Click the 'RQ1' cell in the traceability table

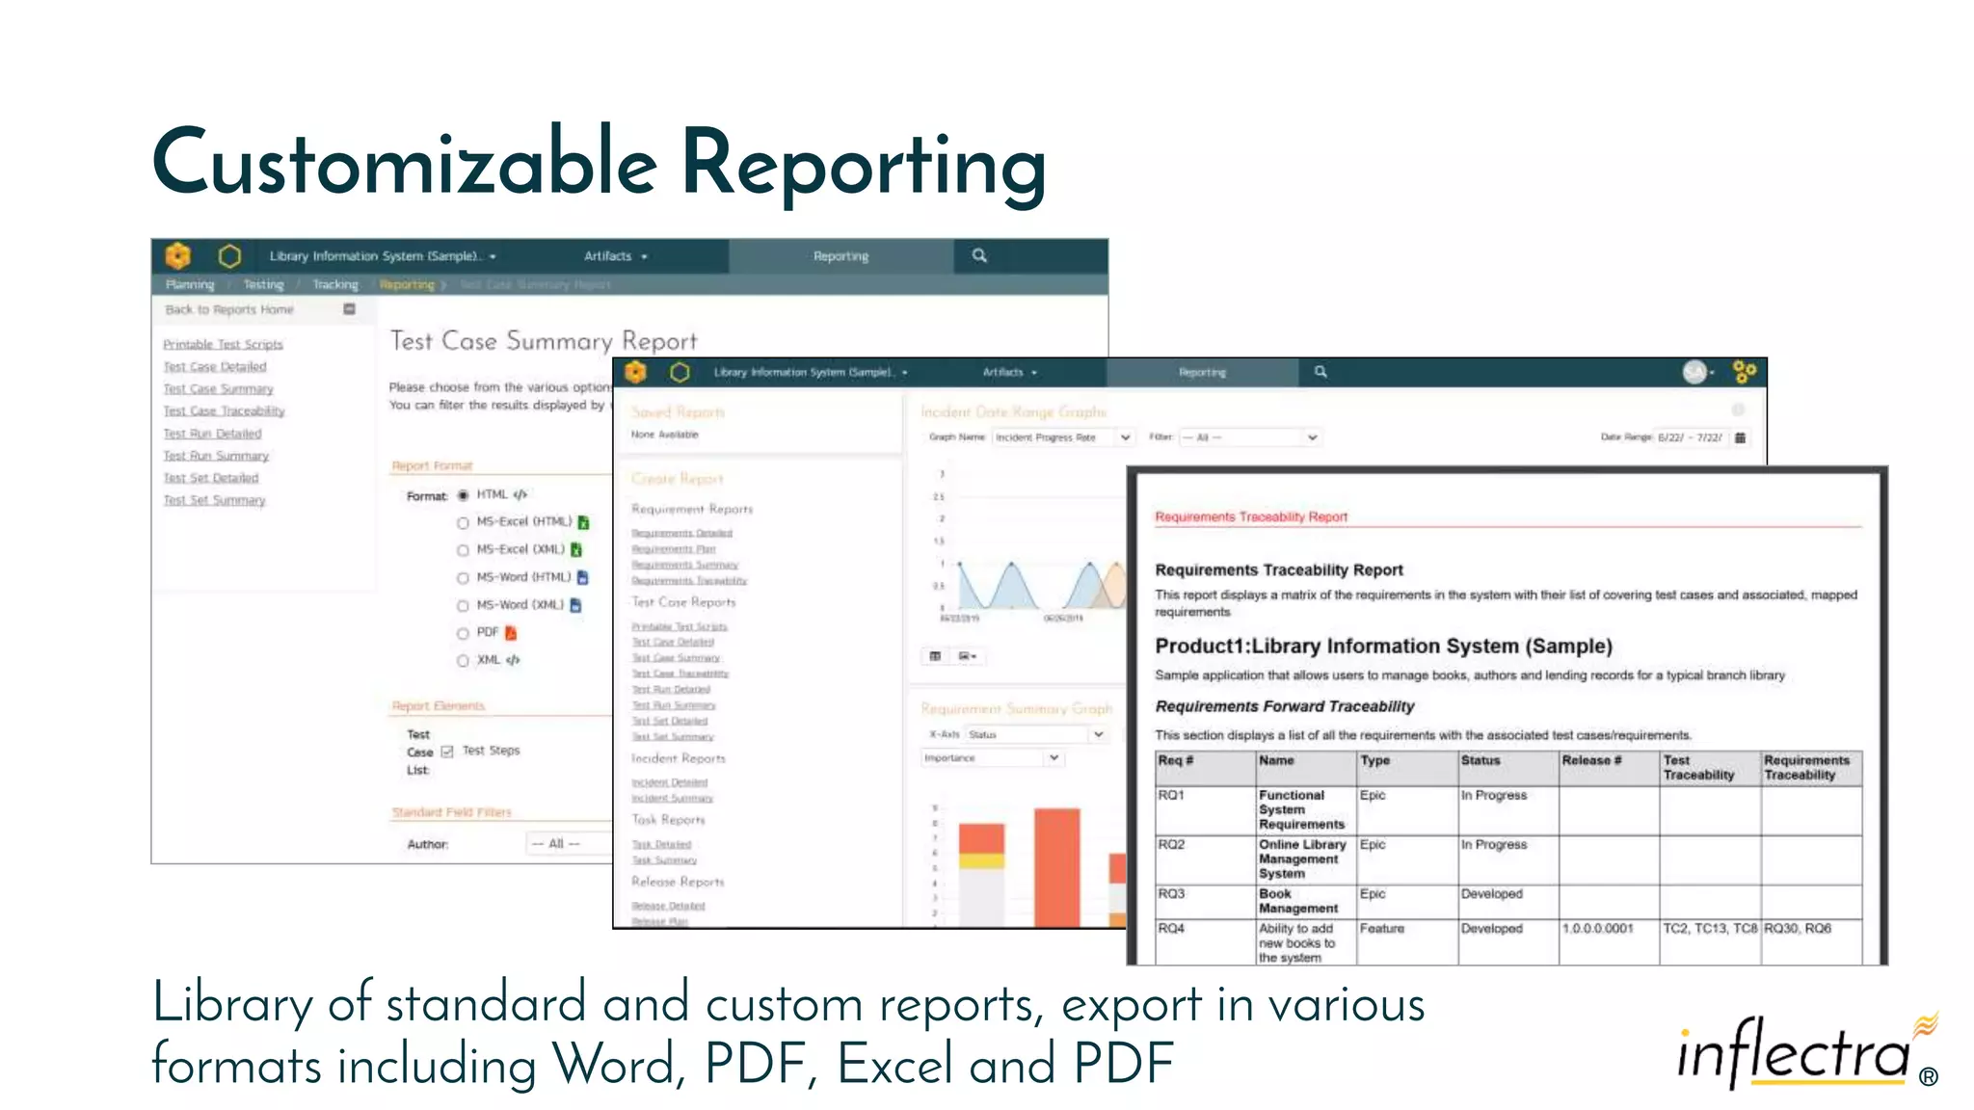pos(1206,811)
